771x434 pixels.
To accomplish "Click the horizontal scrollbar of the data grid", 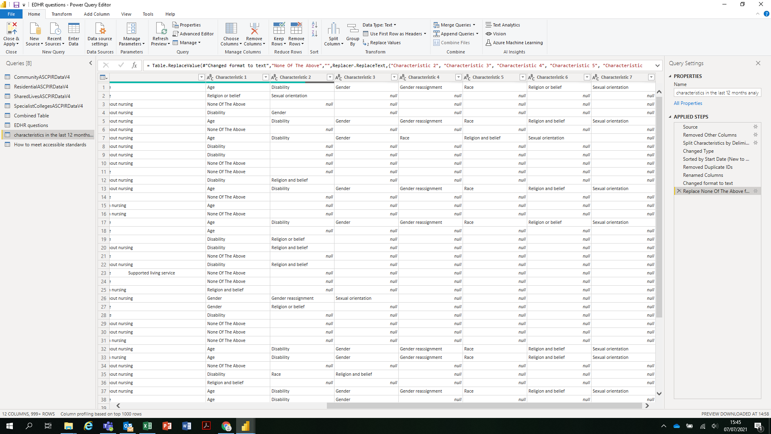I will pos(484,406).
